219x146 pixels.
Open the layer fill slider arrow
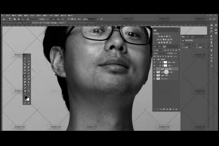point(179,57)
